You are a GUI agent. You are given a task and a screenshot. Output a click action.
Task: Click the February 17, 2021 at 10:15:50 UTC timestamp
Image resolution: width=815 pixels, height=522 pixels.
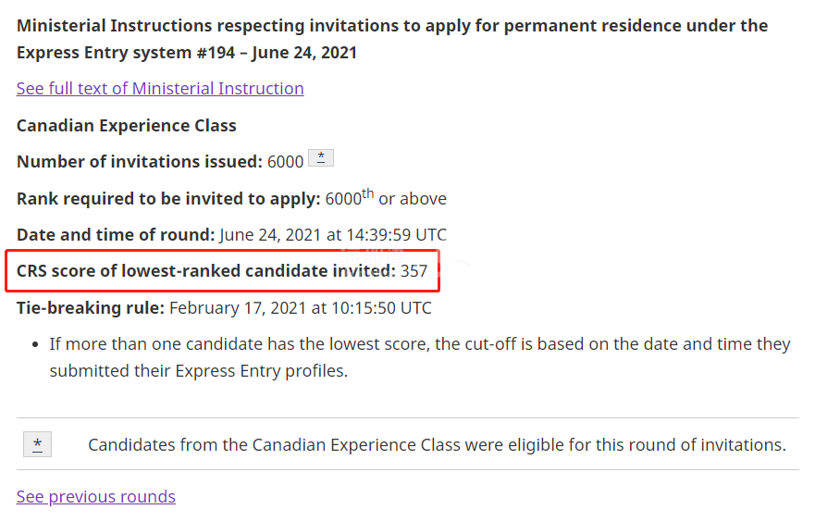[x=301, y=308]
